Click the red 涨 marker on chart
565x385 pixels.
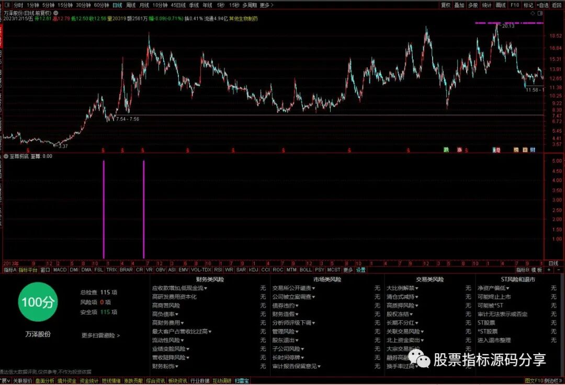click(x=459, y=150)
